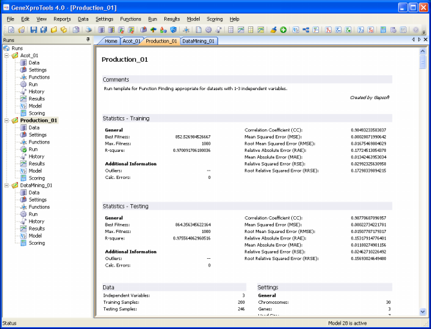Collapse the Production_01 run tree node

coord(6,120)
